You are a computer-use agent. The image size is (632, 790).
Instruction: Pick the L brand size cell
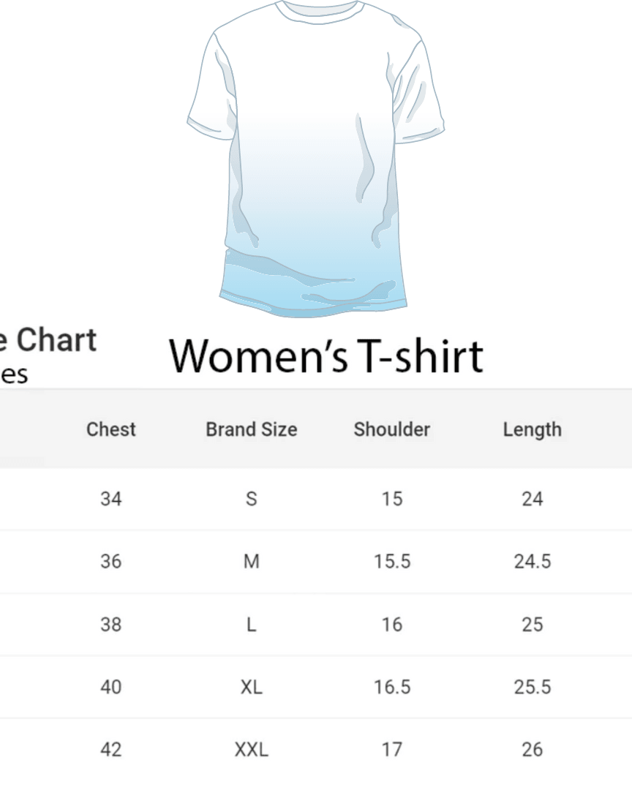tap(252, 625)
